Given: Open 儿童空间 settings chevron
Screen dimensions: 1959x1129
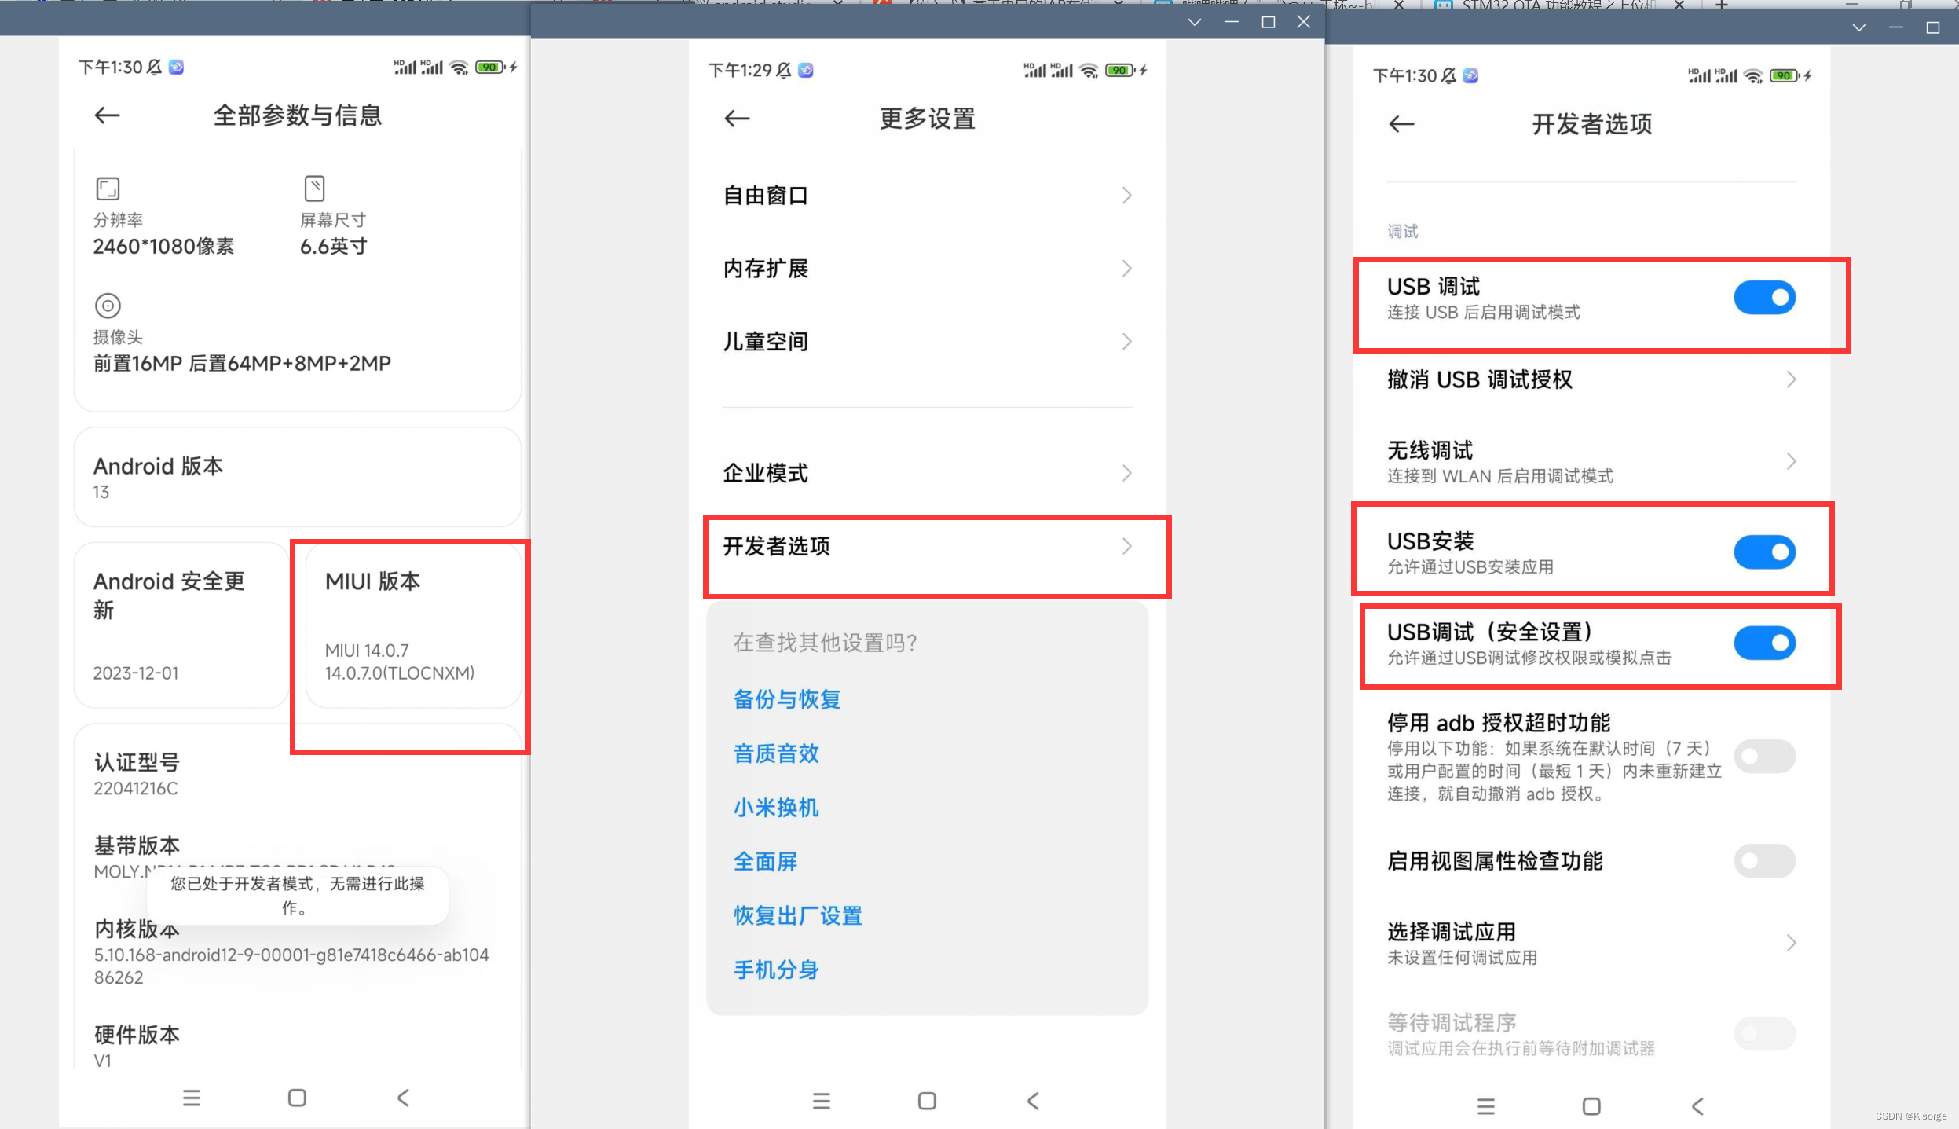Looking at the screenshot, I should [x=1127, y=342].
